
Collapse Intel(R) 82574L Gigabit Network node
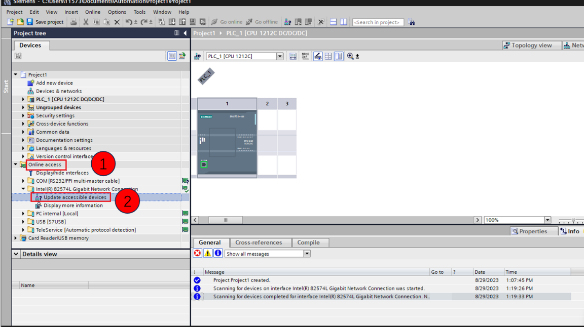coord(23,189)
